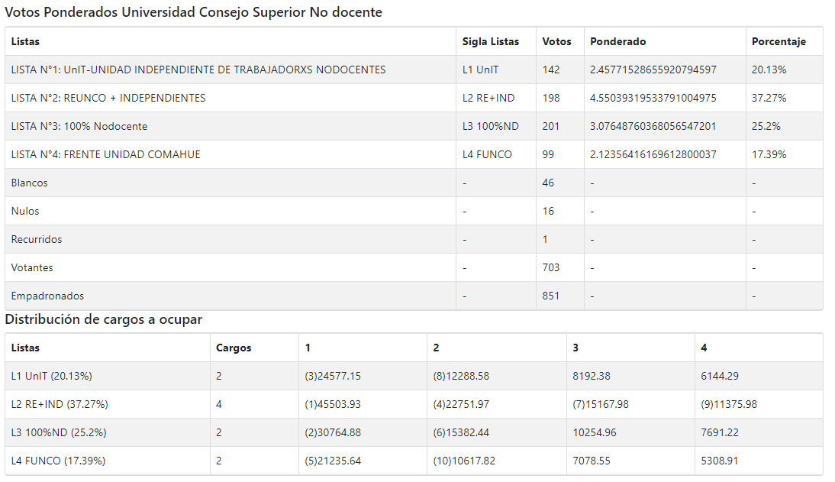Screen dimensions: 835x482
Task: Click 'Votos Ponderados Universidad Consejo Superior' title
Action: pyautogui.click(x=193, y=12)
